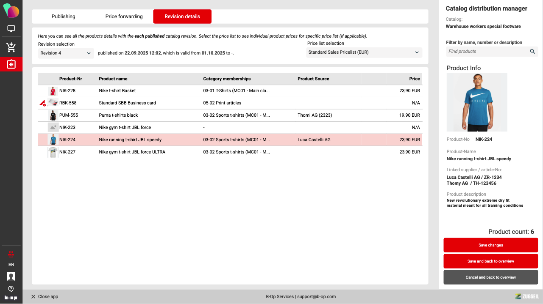Select the catalog distribution sidebar icon
The height and width of the screenshot is (304, 543).
tap(11, 64)
